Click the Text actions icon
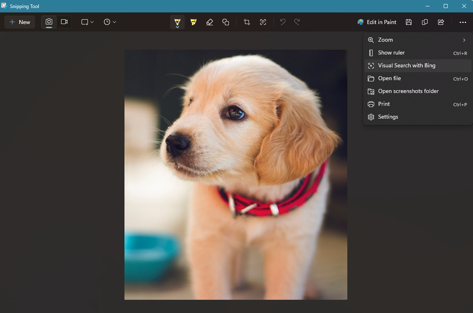The image size is (473, 313). tap(263, 22)
